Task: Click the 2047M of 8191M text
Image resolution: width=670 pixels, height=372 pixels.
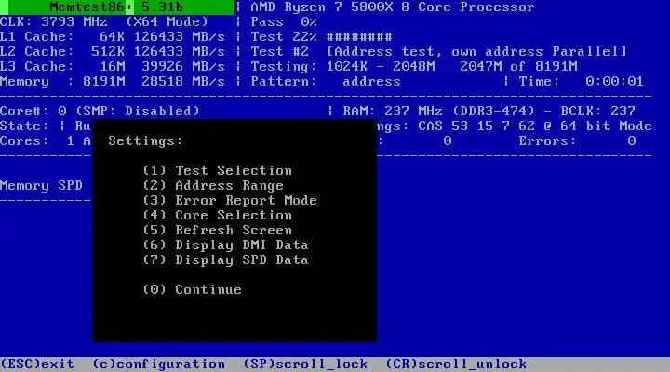Action: 518,67
